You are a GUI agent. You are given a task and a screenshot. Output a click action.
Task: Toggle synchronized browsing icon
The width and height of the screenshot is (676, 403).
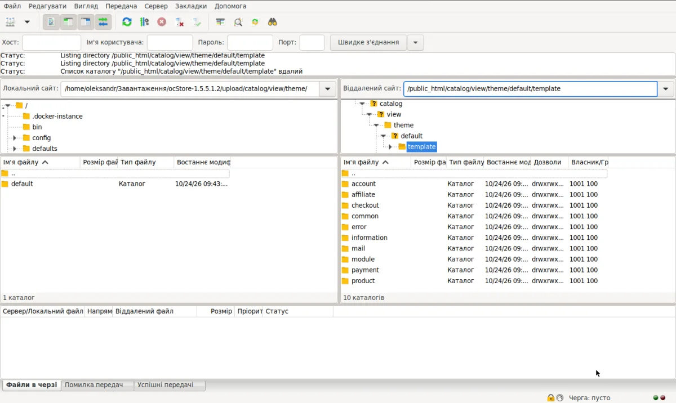click(x=255, y=22)
